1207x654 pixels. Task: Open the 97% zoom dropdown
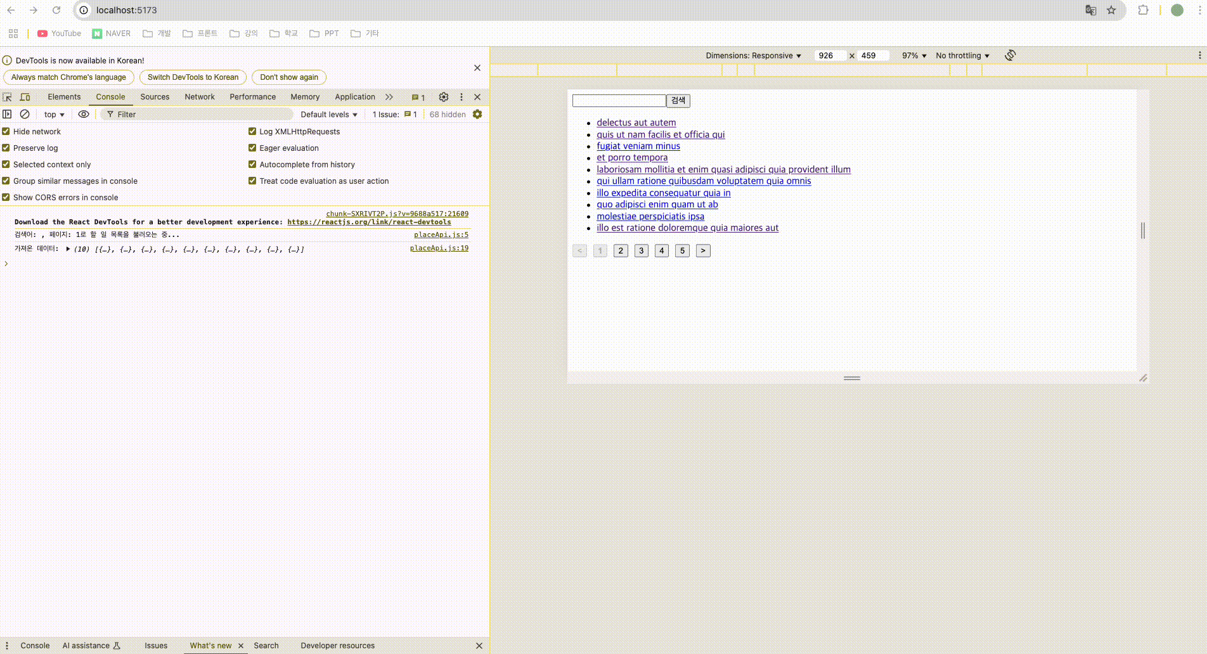coord(914,56)
